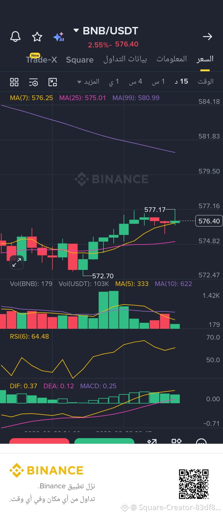Tap the red sell button at bottom
This screenshot has height=515, width=223.
[39, 441]
